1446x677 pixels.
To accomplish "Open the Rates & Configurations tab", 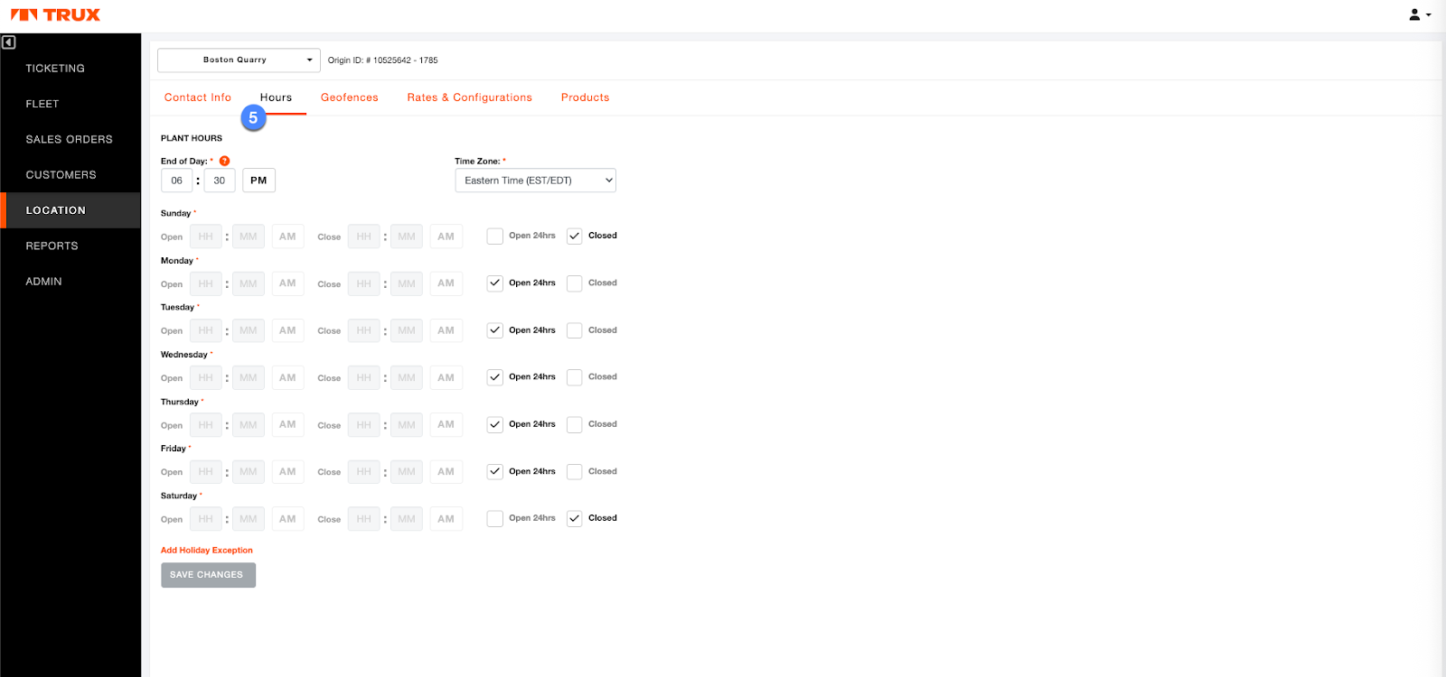I will tap(469, 97).
